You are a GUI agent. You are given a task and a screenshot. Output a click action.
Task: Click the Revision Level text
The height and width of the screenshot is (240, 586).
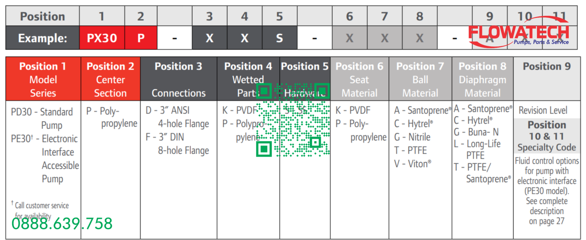tap(543, 110)
